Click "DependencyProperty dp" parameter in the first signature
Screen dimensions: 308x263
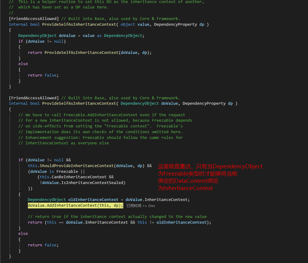(x=179, y=24)
